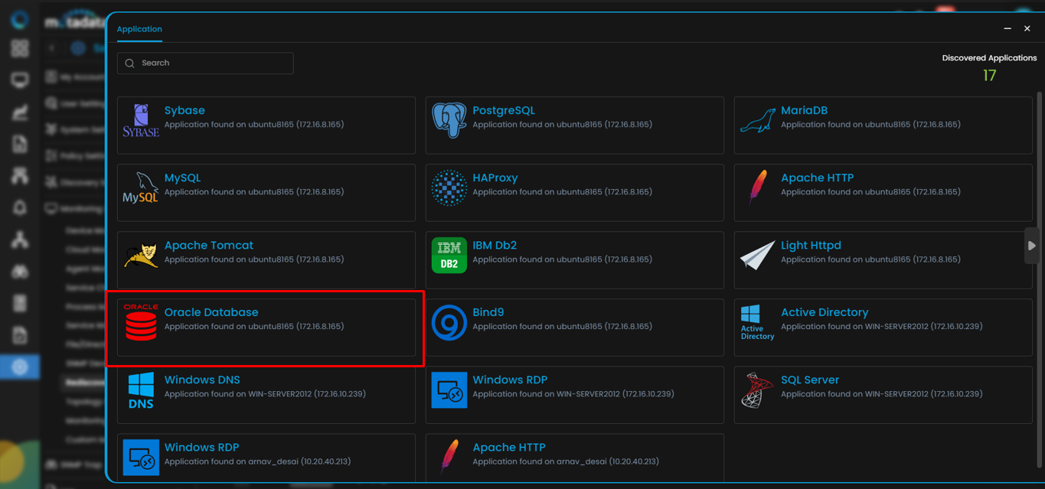This screenshot has height=489, width=1045.
Task: Select Apache HTTP title on ubuntu8165
Action: [817, 178]
